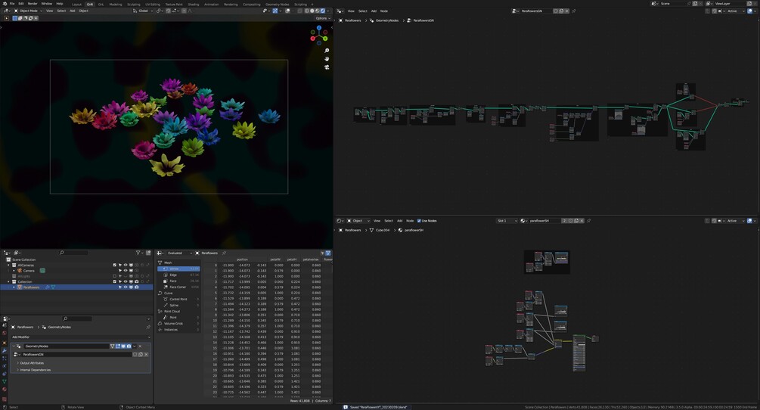Unlink the ParaflowersGN node group in the modifier
This screenshot has width=760, height=410.
point(147,354)
